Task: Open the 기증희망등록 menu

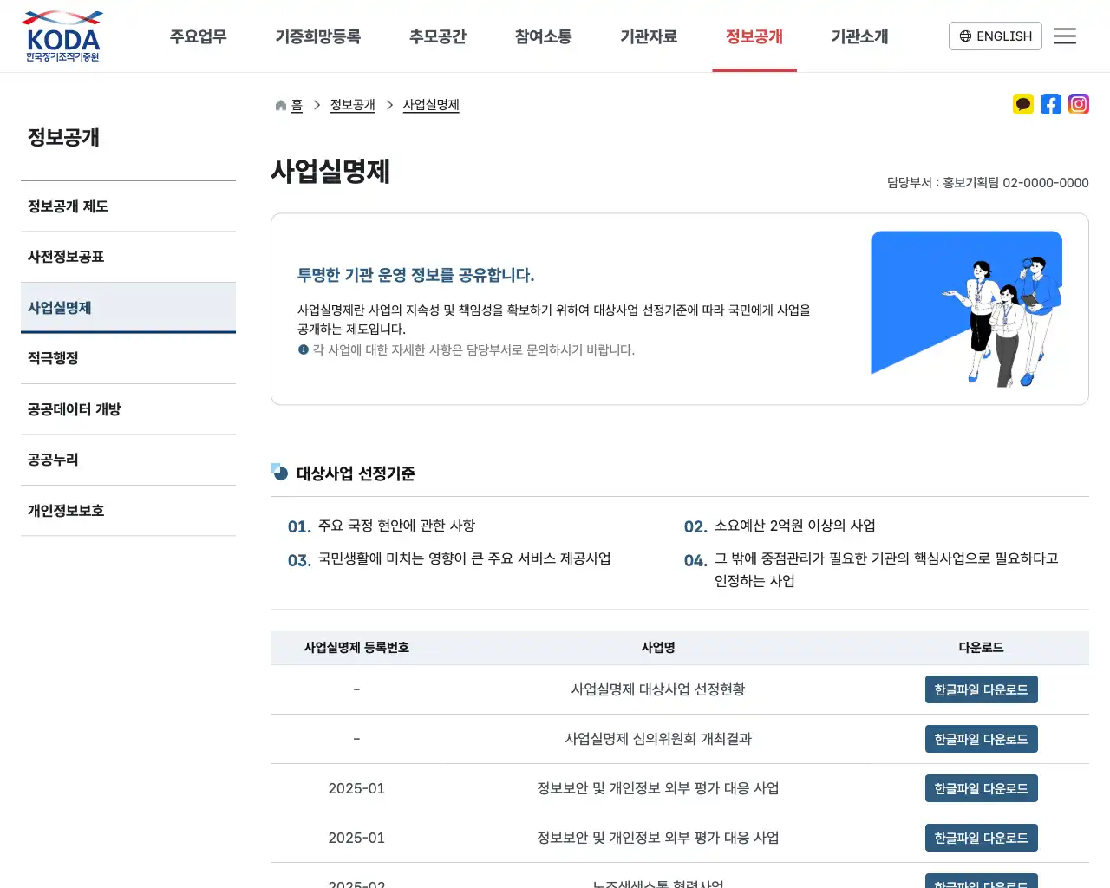Action: point(318,36)
